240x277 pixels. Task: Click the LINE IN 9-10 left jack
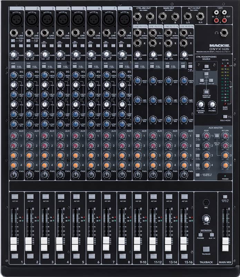click(137, 33)
